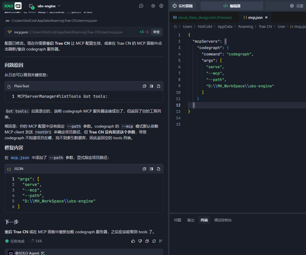Give a thumbs up to the response
The image size is (306, 255).
(133, 241)
